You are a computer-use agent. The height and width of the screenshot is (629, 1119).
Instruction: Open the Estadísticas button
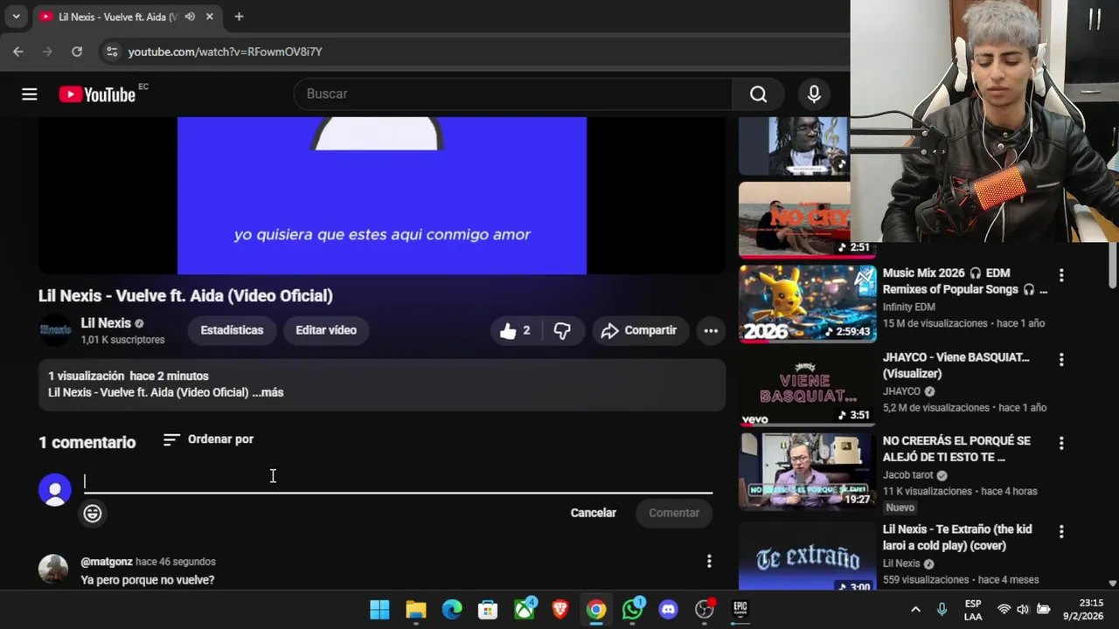(232, 330)
